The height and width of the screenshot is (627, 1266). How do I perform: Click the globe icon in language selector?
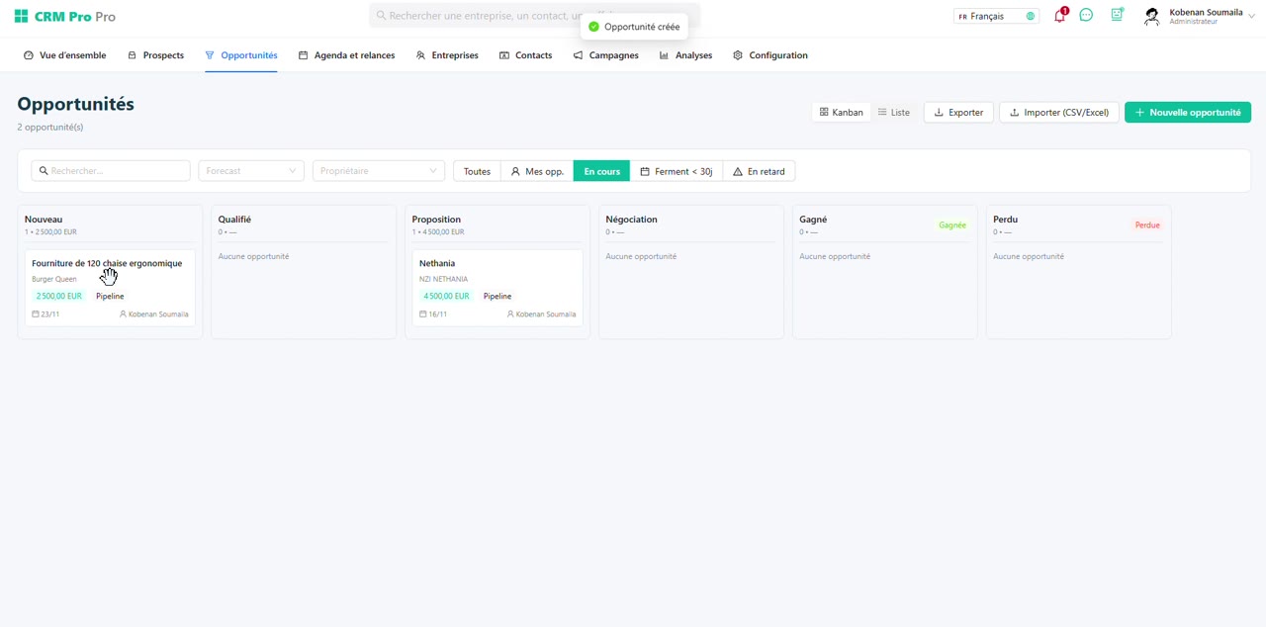[x=1030, y=16]
